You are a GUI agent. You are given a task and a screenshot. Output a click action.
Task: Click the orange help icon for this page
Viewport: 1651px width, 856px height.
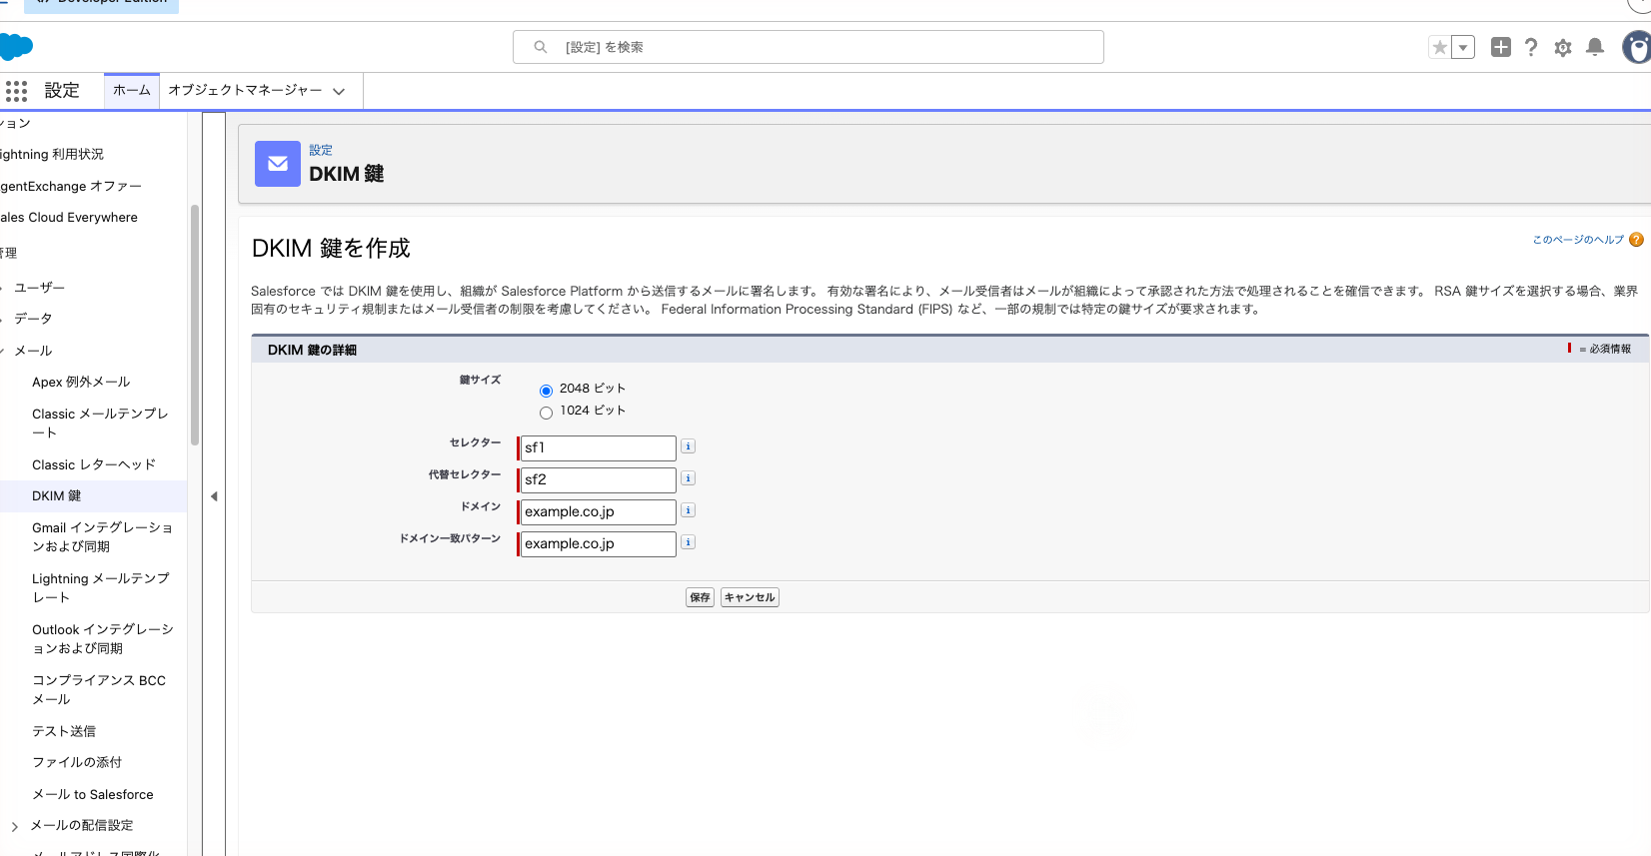pyautogui.click(x=1636, y=240)
